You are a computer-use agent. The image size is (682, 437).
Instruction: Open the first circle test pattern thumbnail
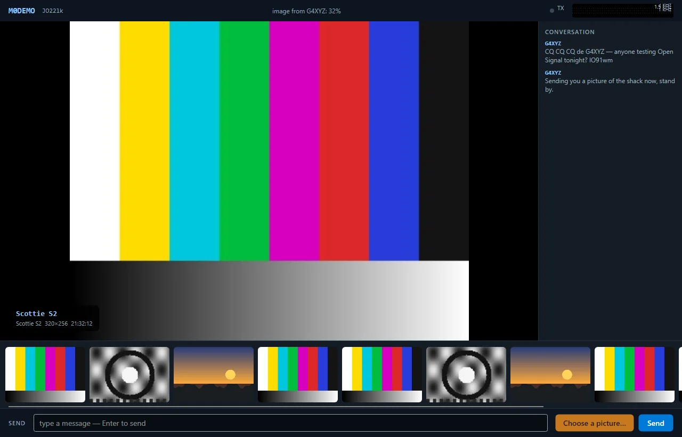[129, 375]
